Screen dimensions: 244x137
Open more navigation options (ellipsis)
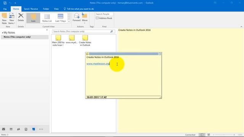41,129
